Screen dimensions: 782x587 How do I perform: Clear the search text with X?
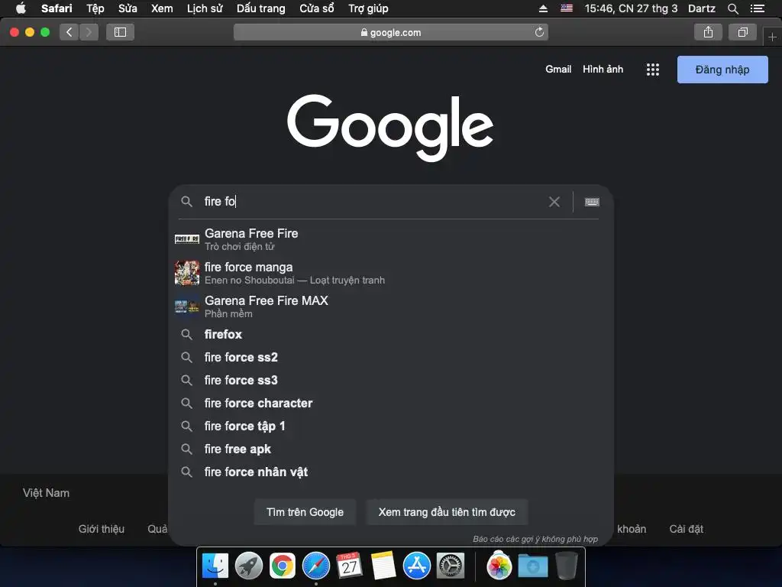pyautogui.click(x=554, y=202)
